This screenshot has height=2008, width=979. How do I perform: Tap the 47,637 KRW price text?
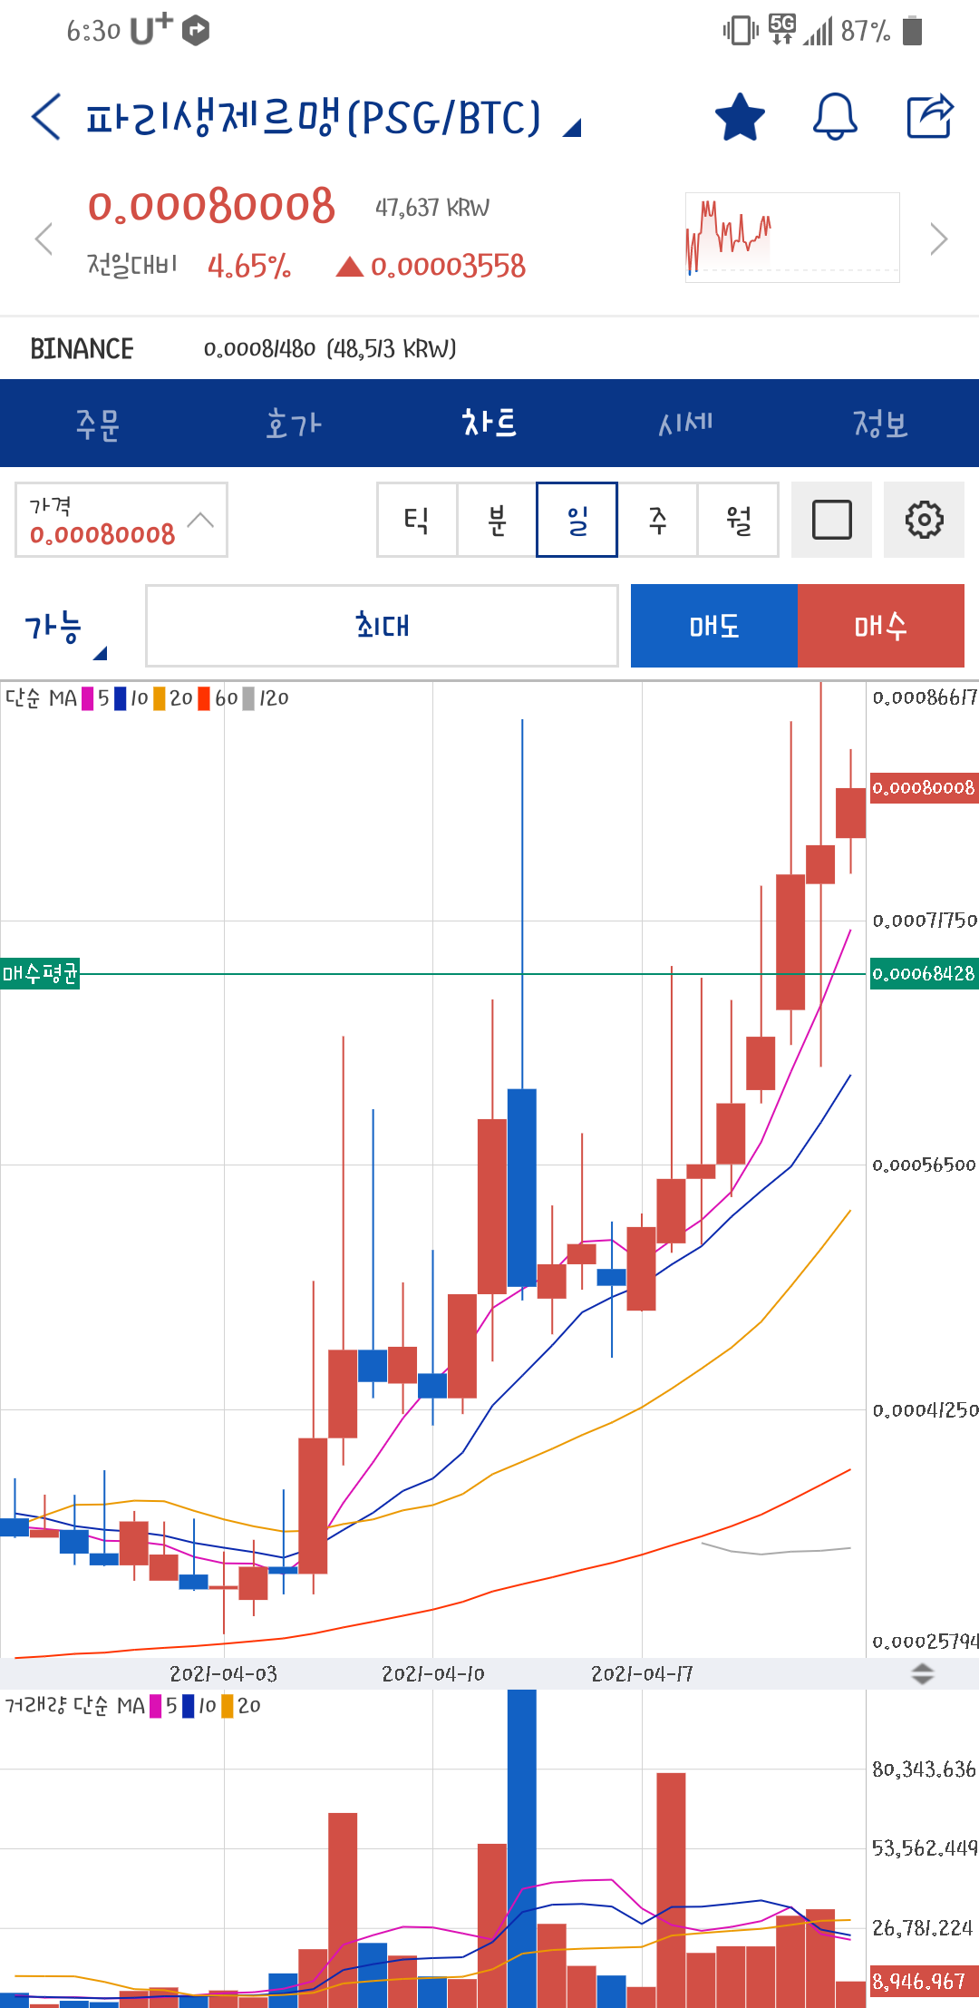432,208
